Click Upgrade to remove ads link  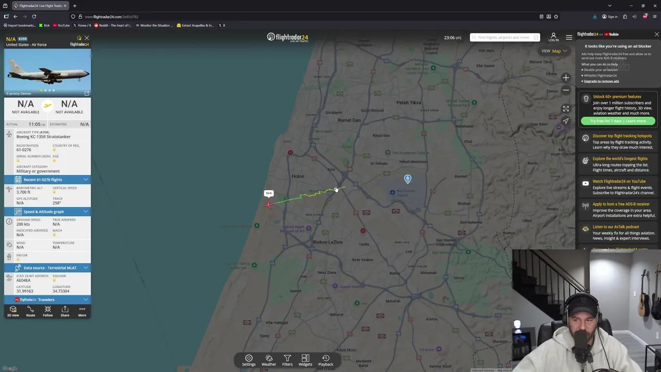click(600, 81)
